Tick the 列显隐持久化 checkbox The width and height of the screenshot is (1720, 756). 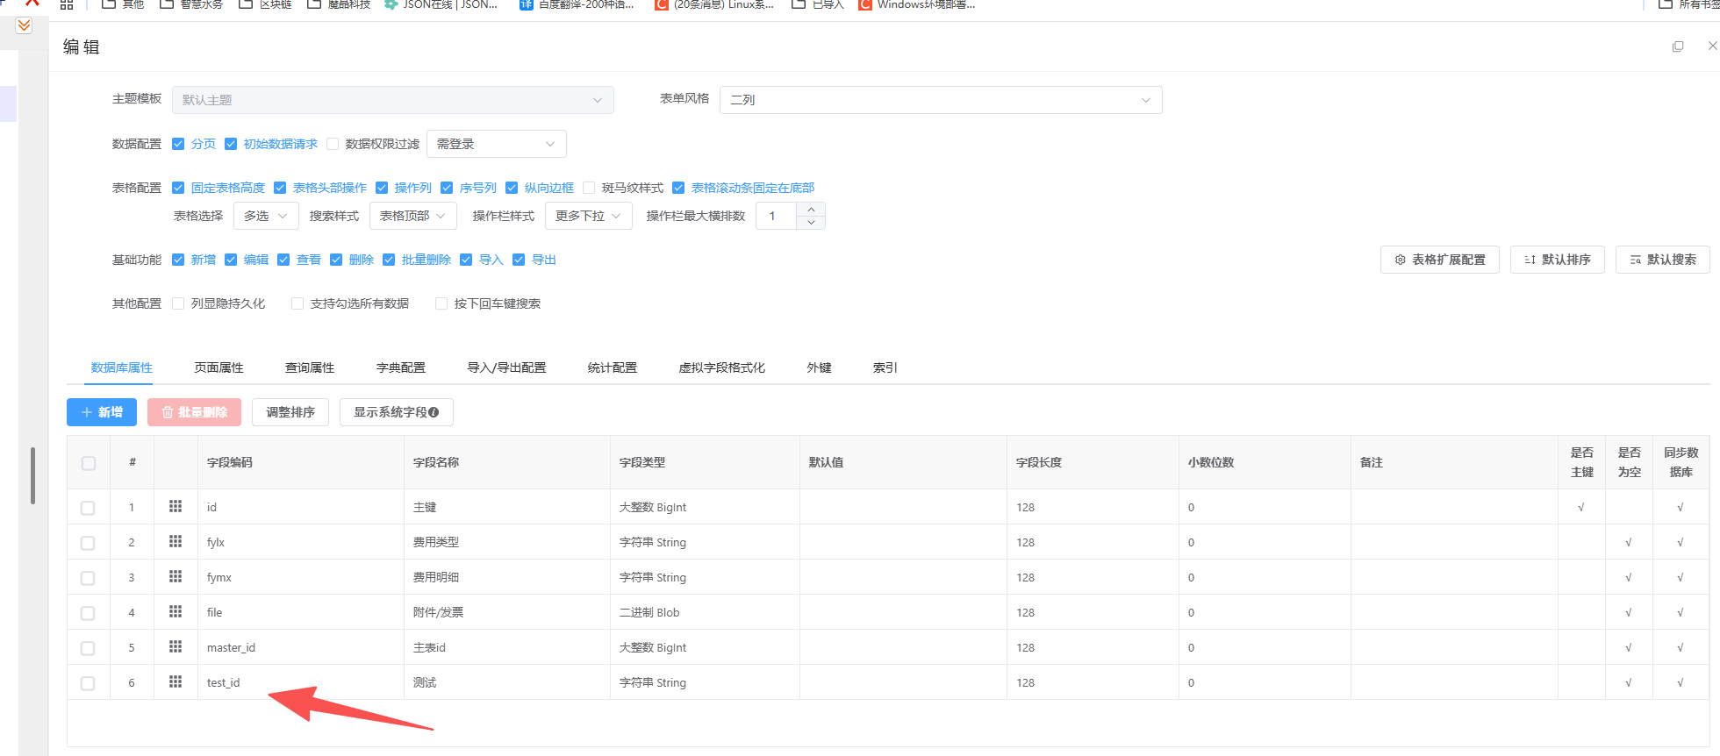coord(178,303)
